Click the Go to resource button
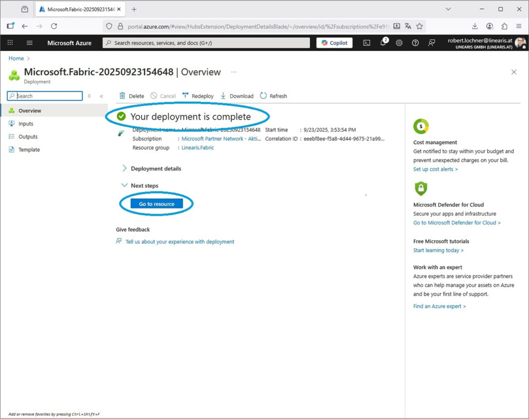529x419 pixels. pyautogui.click(x=157, y=204)
